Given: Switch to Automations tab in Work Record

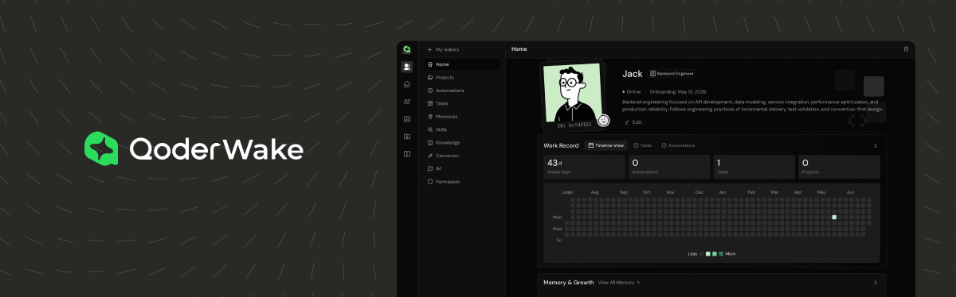Looking at the screenshot, I should [678, 145].
